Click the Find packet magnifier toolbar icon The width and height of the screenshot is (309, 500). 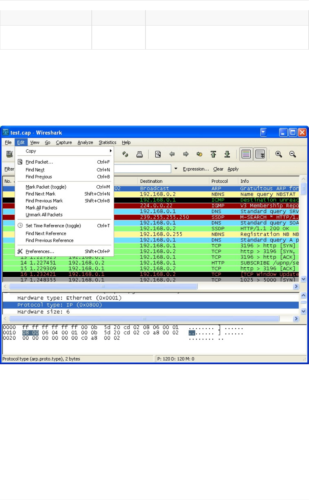coord(158,154)
